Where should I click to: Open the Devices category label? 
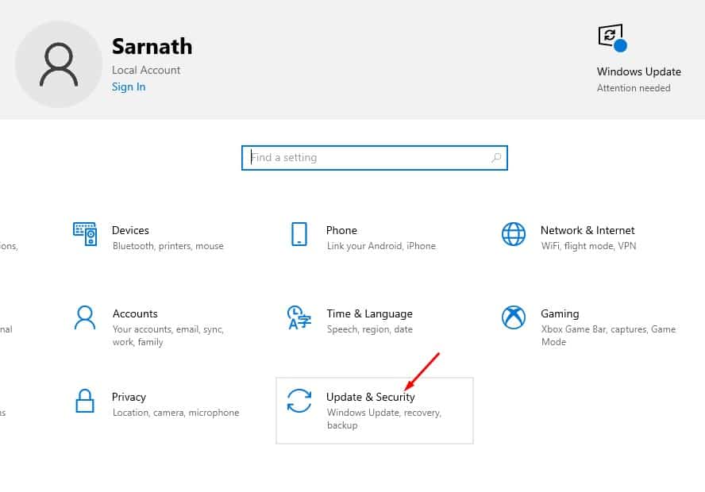pos(130,230)
